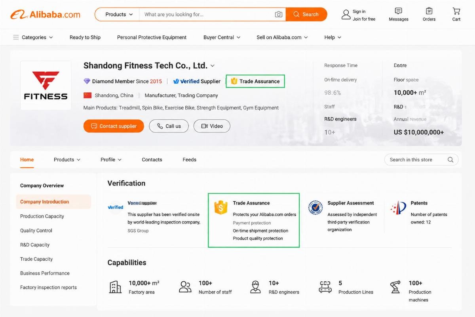
Task: Select the Home tab
Action: (x=27, y=160)
